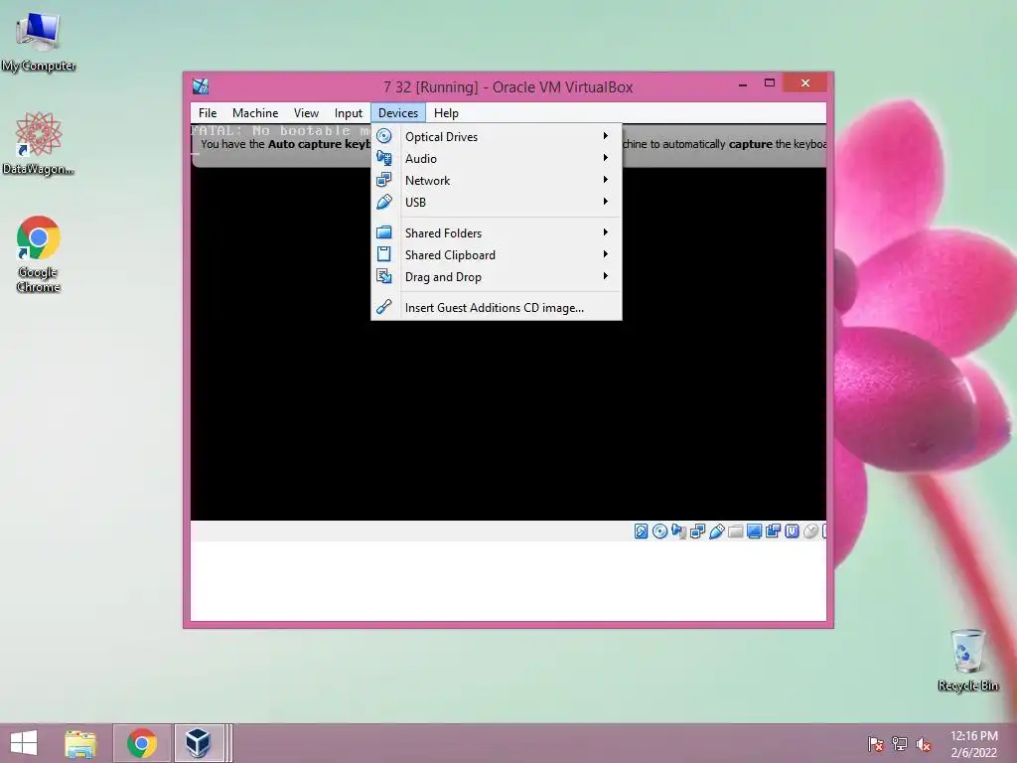Click the hard disk activity status bar icon

click(x=641, y=532)
